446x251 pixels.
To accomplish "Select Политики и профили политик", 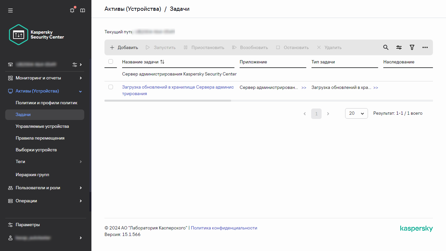I will pyautogui.click(x=46, y=103).
